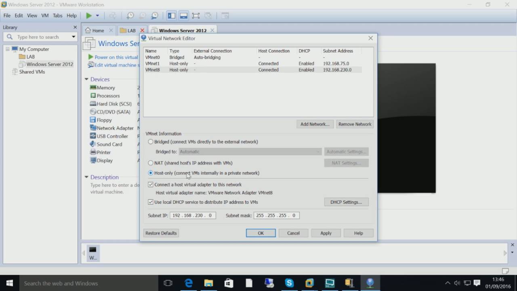The image size is (517, 291).
Task: Select Windows Server 2012 in library tree
Action: (50, 64)
